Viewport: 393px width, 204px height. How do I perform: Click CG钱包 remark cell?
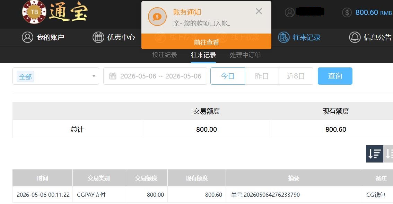tap(376, 195)
